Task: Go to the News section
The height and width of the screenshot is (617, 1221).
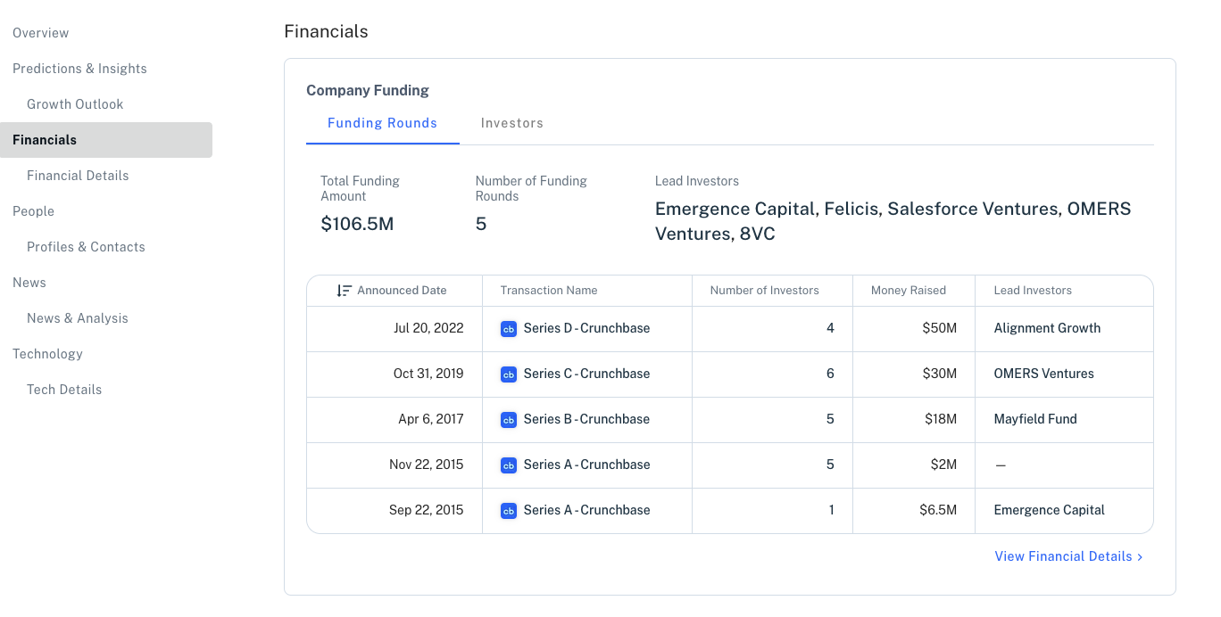Action: click(x=29, y=283)
